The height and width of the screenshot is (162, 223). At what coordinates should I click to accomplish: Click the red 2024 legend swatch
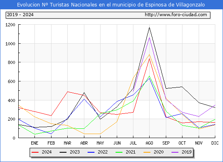pos(35,152)
